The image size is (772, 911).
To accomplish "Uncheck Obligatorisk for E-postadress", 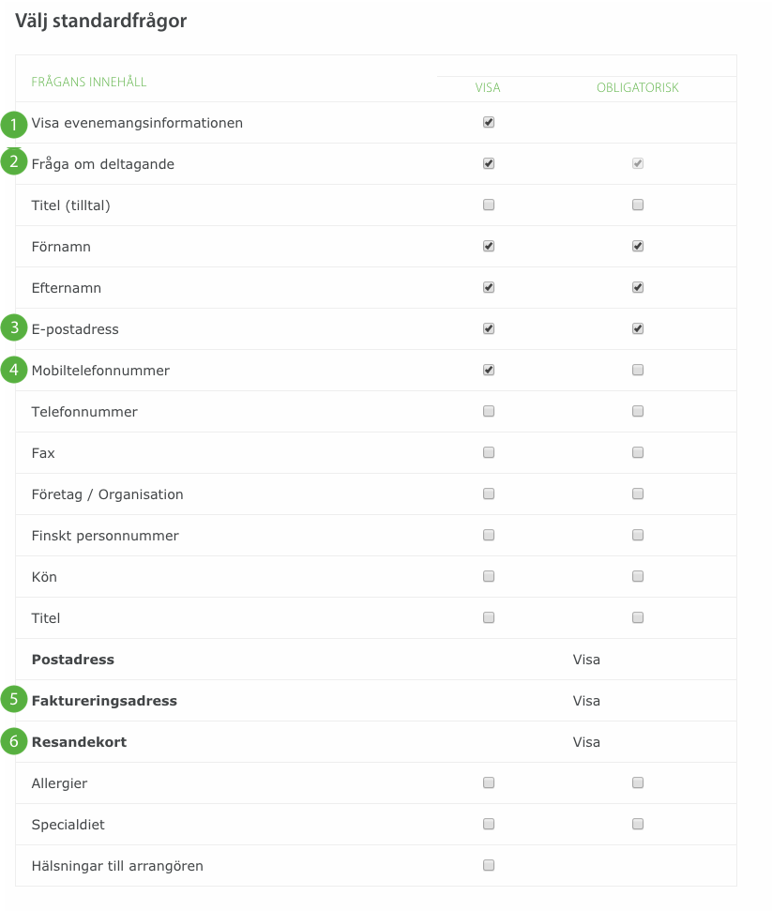I will (638, 328).
